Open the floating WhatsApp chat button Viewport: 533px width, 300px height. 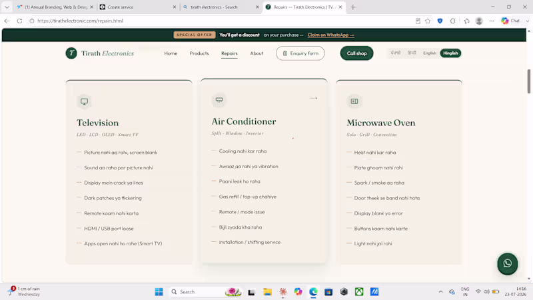point(507,263)
